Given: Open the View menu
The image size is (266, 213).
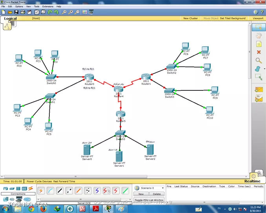Looking at the screenshot, I should pos(29,6).
